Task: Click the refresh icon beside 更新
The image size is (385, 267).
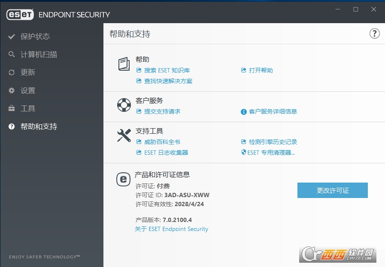Action: click(x=12, y=72)
